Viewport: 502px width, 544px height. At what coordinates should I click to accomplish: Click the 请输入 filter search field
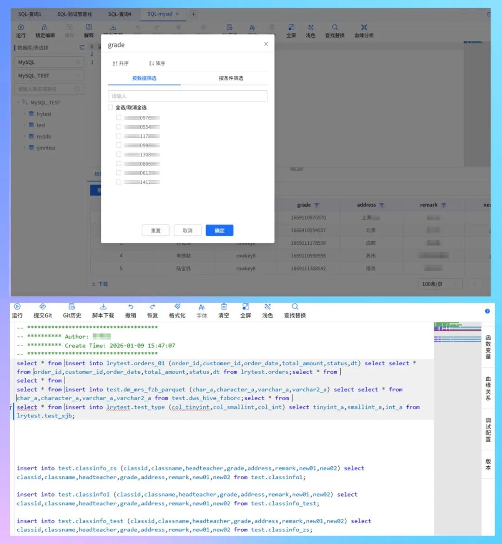pyautogui.click(x=187, y=96)
